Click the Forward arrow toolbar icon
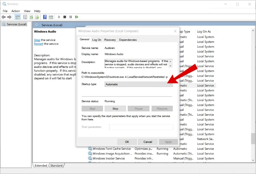Image resolution: width=256 pixels, height=174 pixels. [x=10, y=17]
